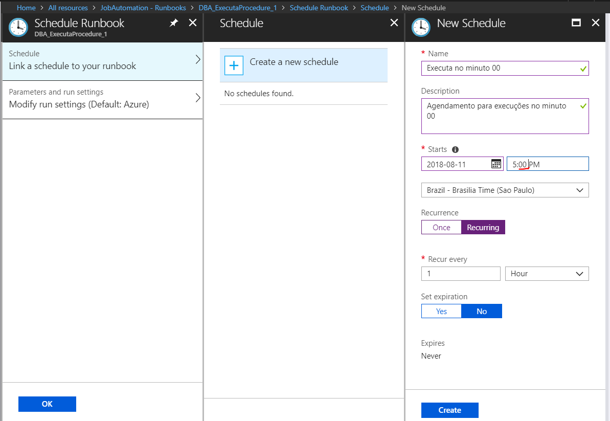Go to JobAutomation - Runbooks breadcrumb
The width and height of the screenshot is (610, 421).
pyautogui.click(x=143, y=8)
